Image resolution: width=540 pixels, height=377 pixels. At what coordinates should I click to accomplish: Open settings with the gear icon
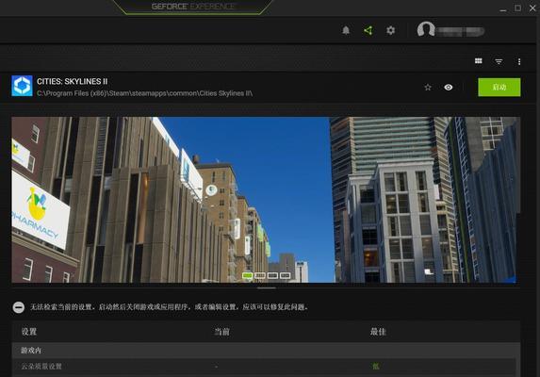pyautogui.click(x=390, y=30)
